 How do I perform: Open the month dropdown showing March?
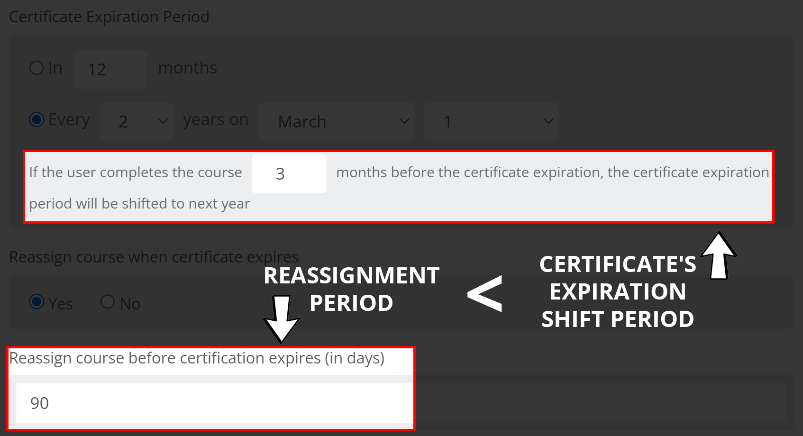coord(337,121)
